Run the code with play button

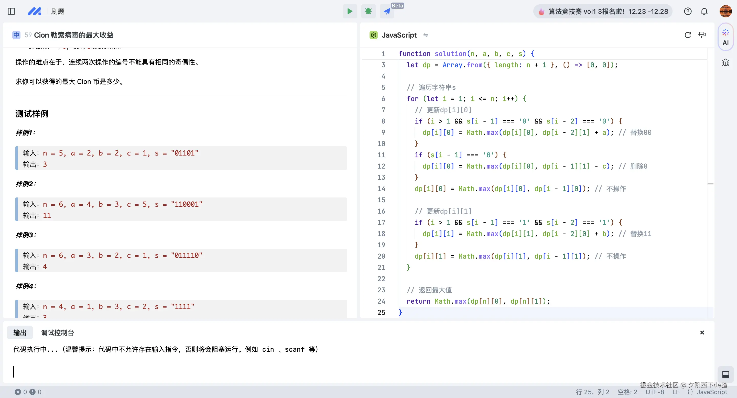[x=350, y=12]
